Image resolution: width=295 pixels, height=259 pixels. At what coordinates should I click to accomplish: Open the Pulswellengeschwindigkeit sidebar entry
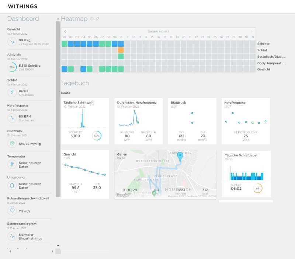click(x=29, y=206)
